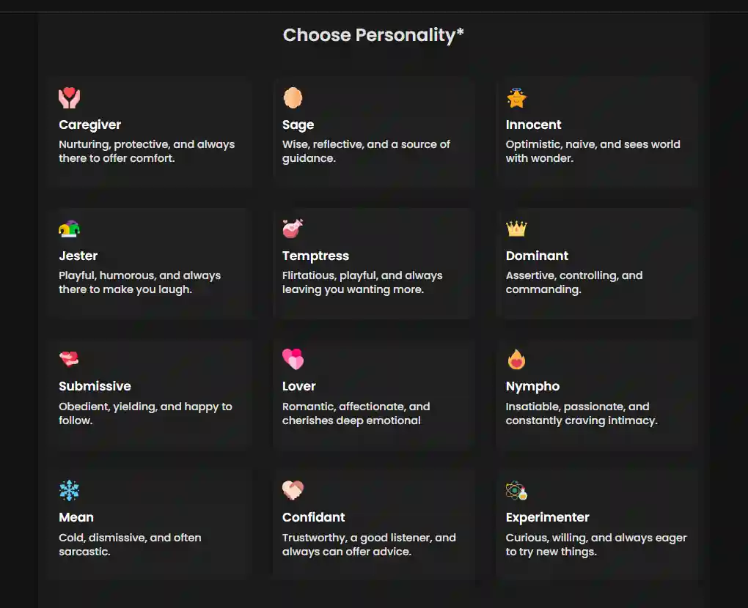Pick the Jester personality title

tap(78, 256)
